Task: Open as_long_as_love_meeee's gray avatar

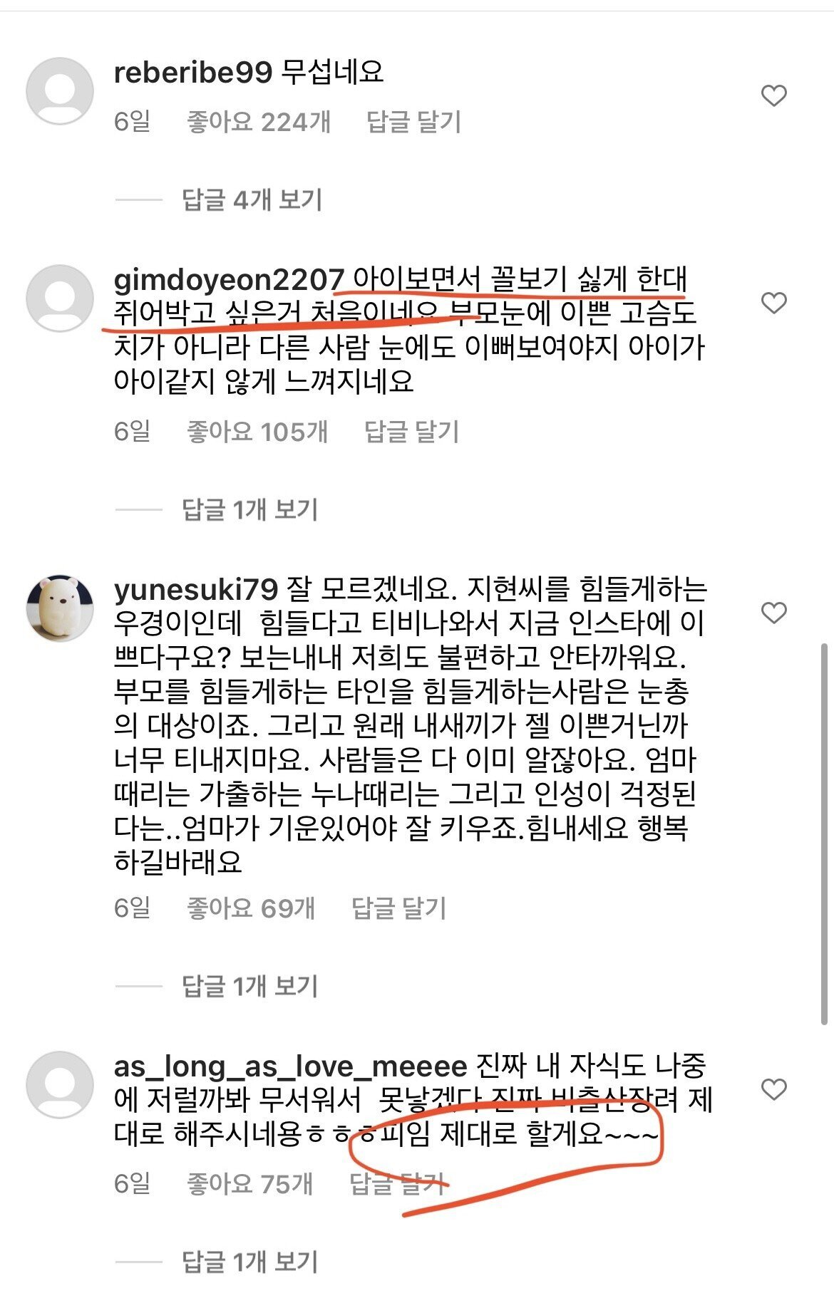Action: click(x=60, y=1085)
